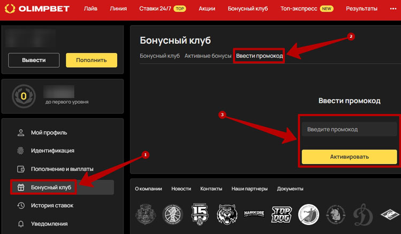Click the до первого уровня text
401x234 pixels.
pos(67,102)
